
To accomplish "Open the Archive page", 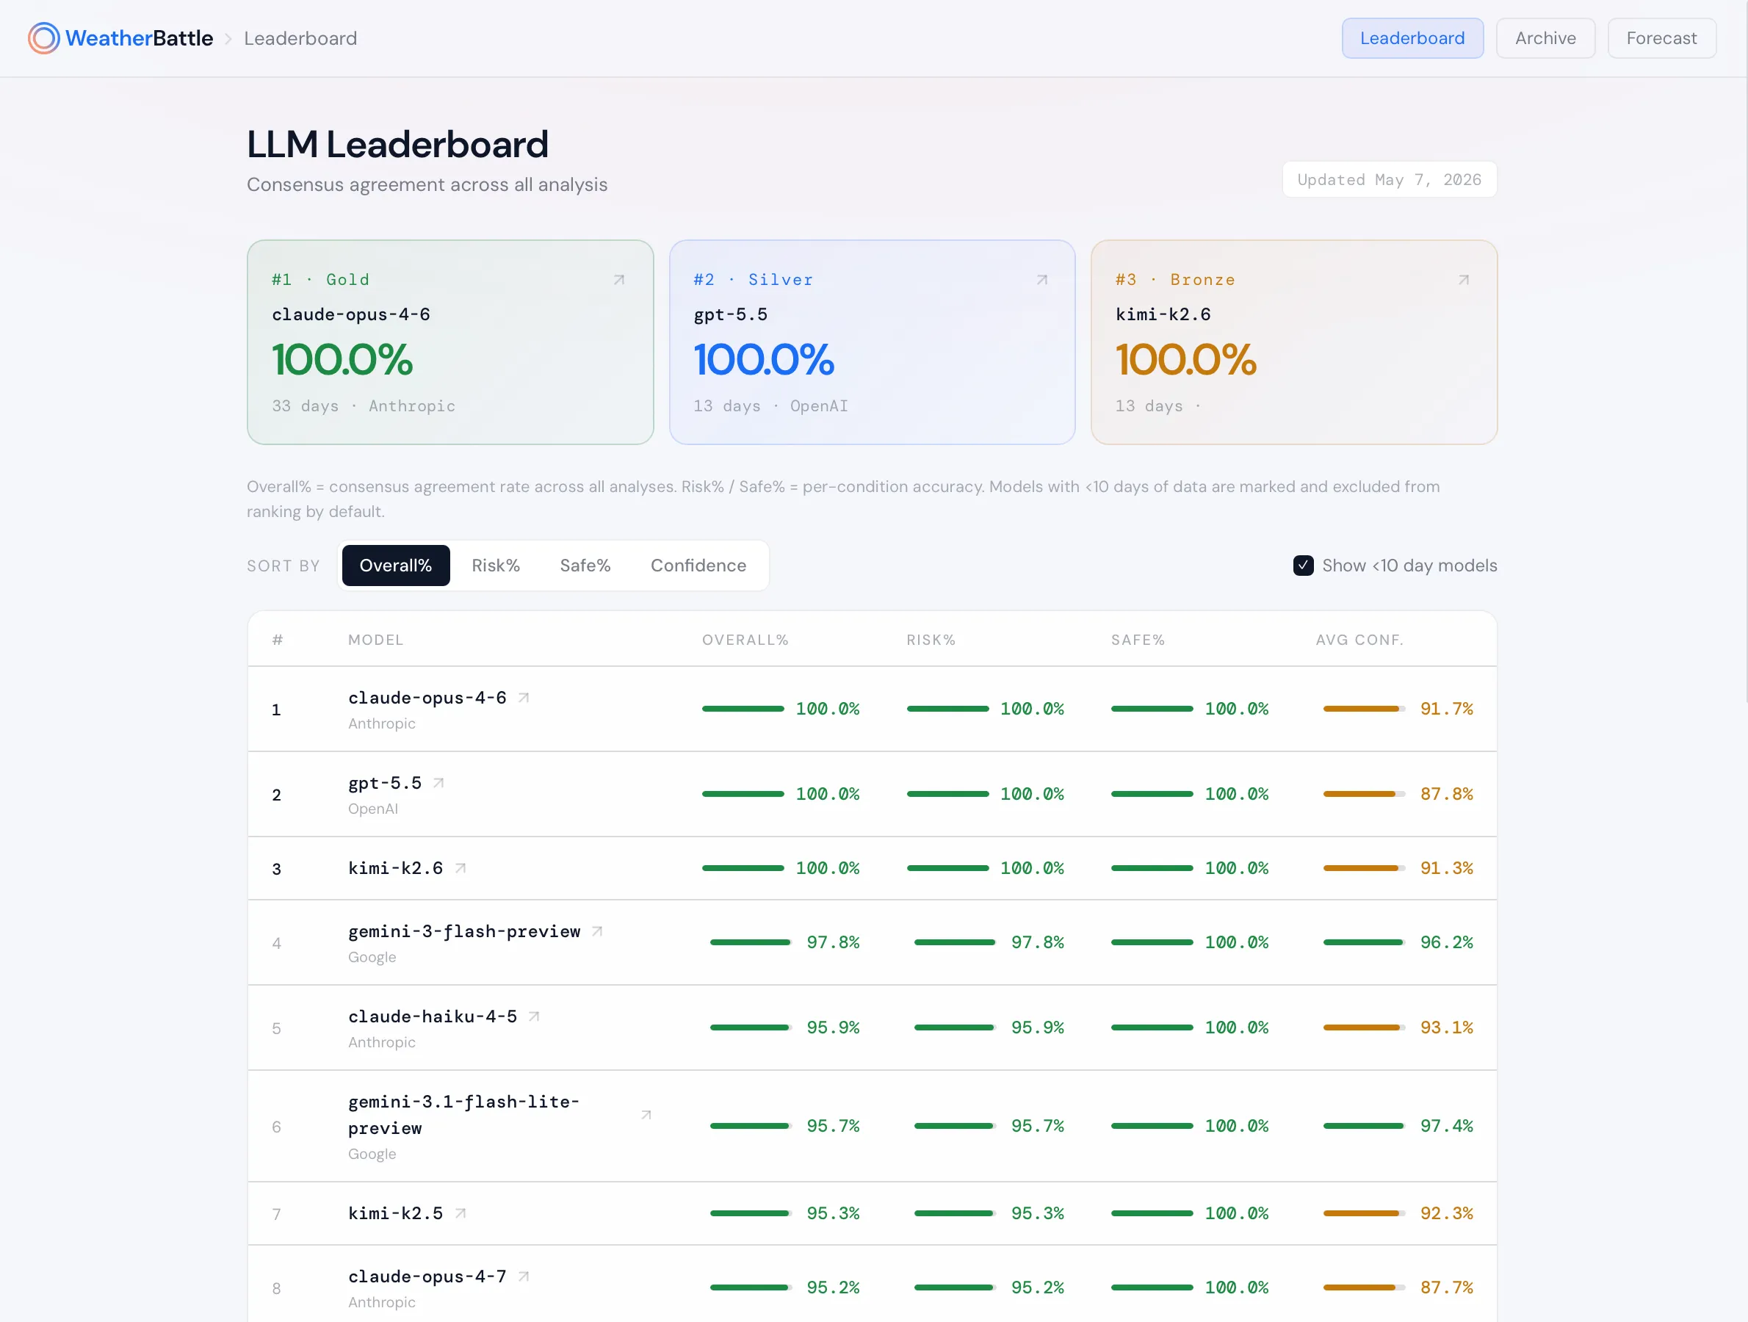I will (1545, 38).
